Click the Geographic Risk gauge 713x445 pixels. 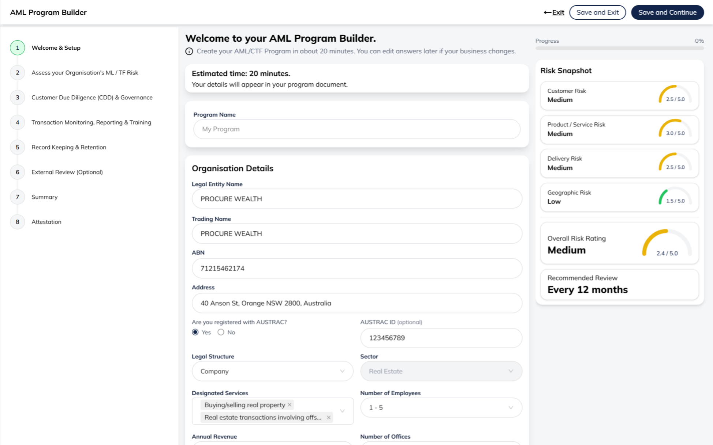(x=675, y=196)
